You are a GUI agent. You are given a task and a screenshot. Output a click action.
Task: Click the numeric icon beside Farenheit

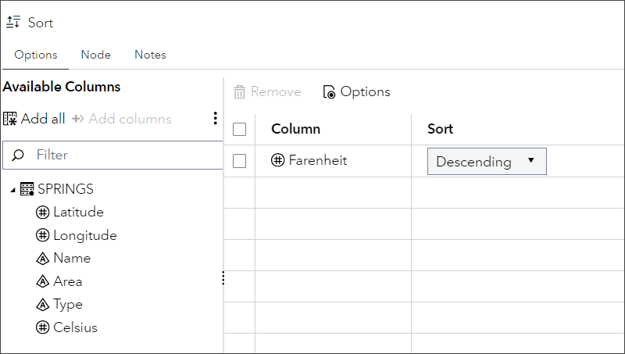click(277, 161)
